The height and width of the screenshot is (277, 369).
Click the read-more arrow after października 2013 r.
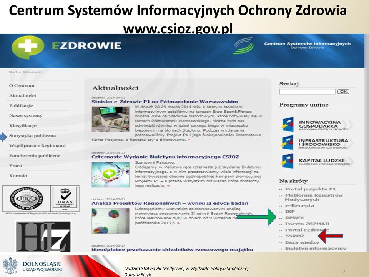click(x=178, y=223)
